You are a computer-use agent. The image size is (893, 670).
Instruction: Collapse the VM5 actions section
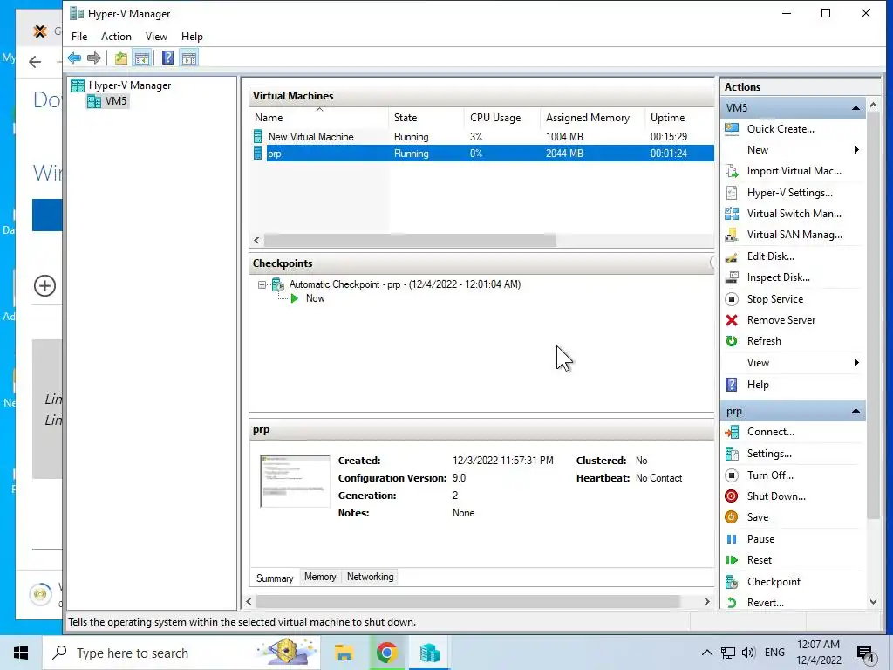(856, 107)
